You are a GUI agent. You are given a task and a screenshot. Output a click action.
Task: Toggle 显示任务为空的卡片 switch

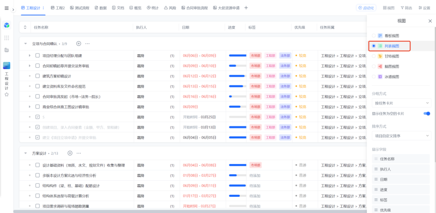pos(427,114)
